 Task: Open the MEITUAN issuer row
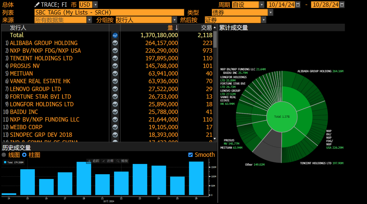22,74
